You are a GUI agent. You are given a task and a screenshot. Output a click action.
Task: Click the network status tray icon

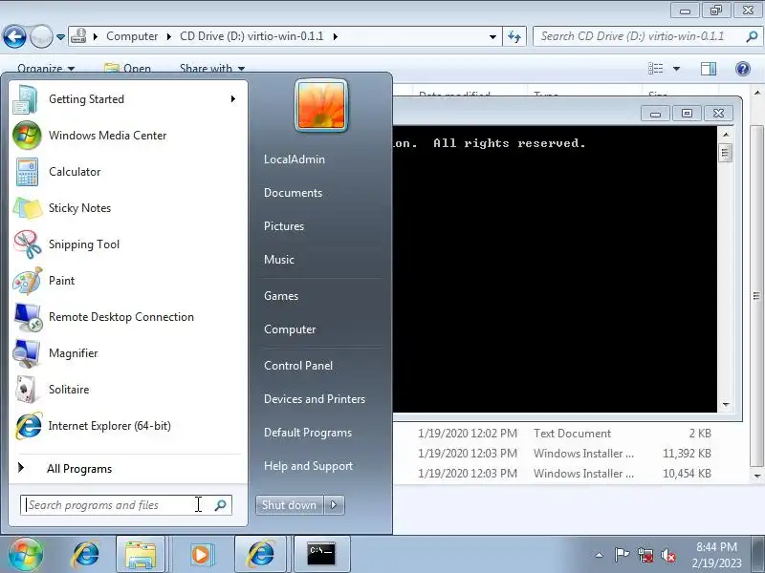click(645, 555)
